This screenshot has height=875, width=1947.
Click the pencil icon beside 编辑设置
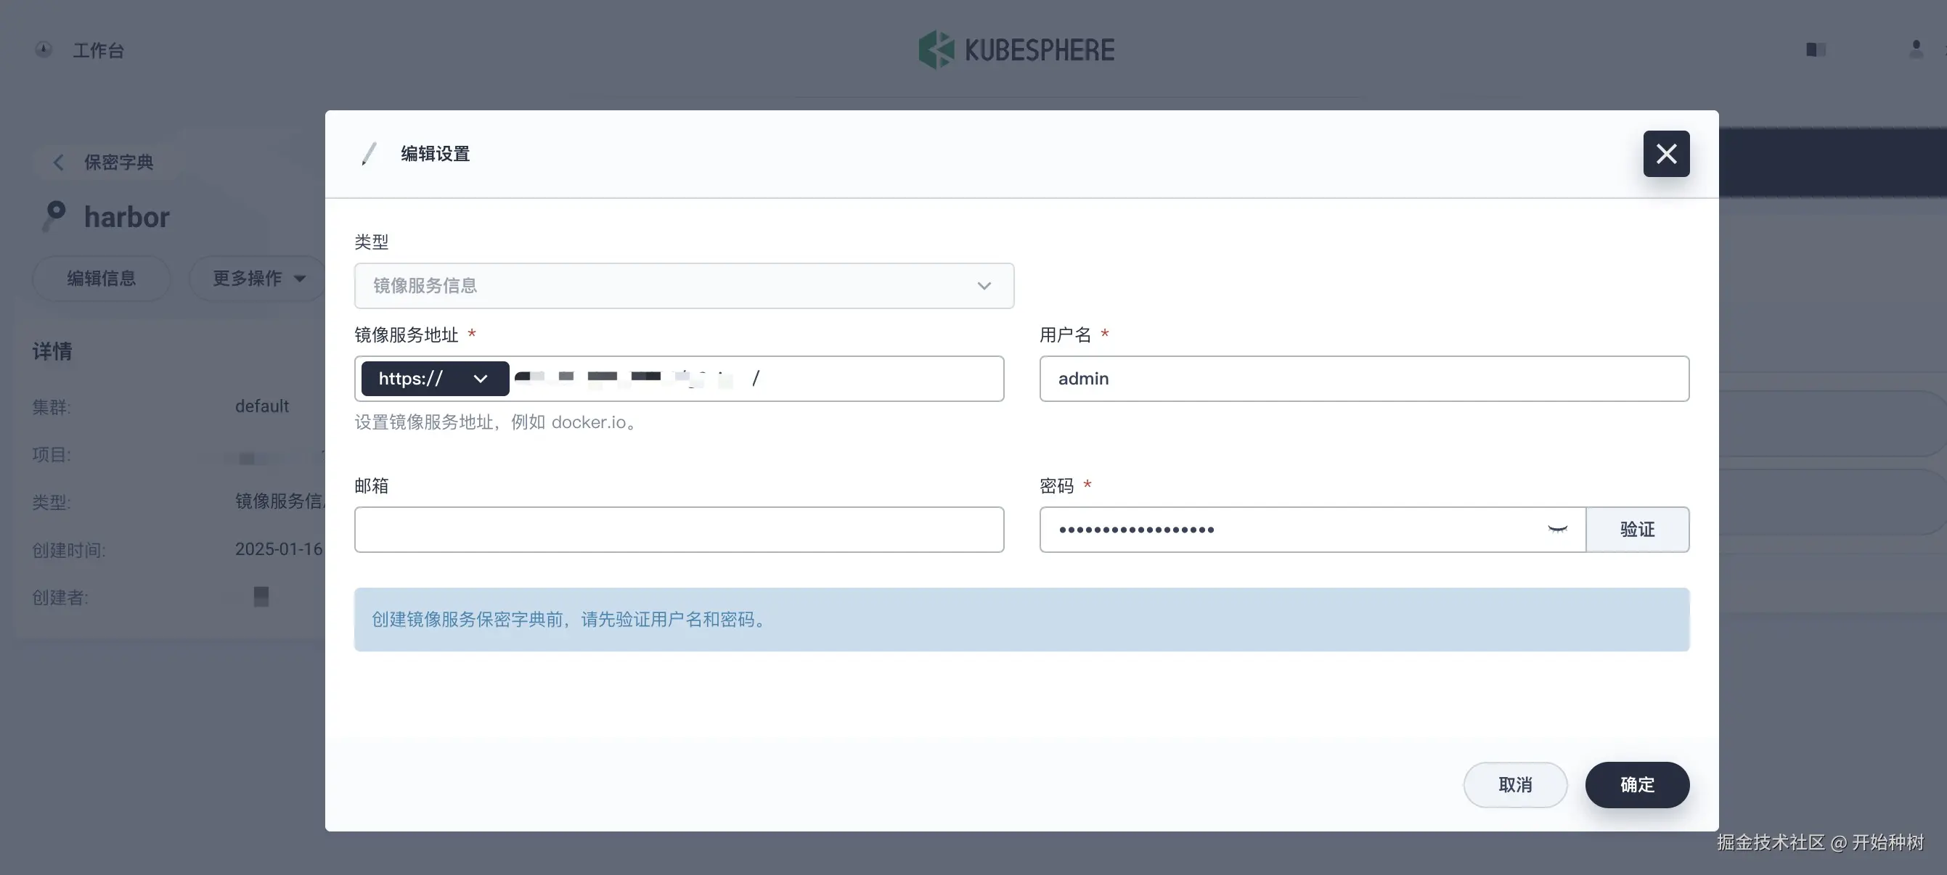369,154
